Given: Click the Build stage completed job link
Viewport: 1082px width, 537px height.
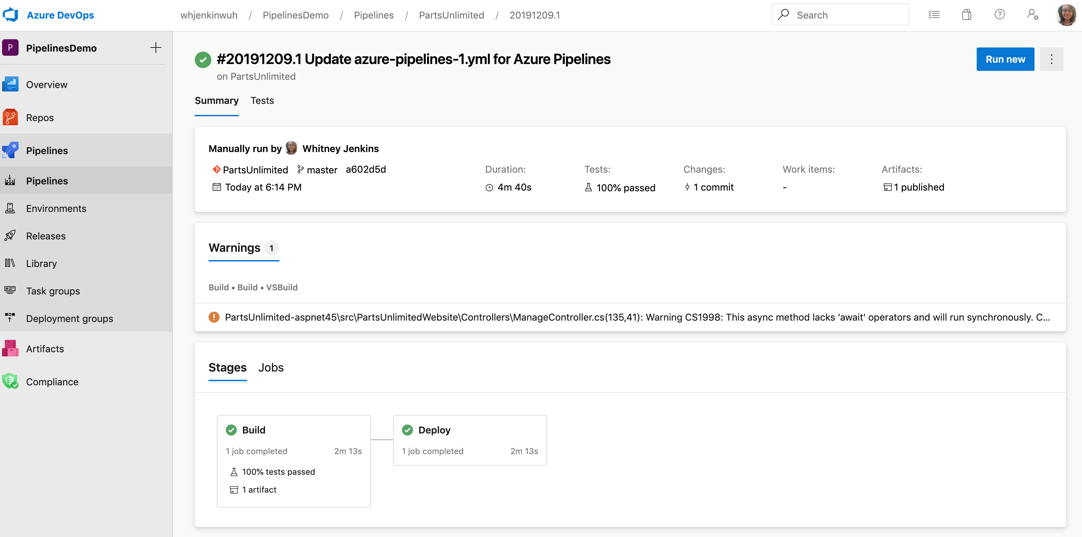Looking at the screenshot, I should point(256,452).
